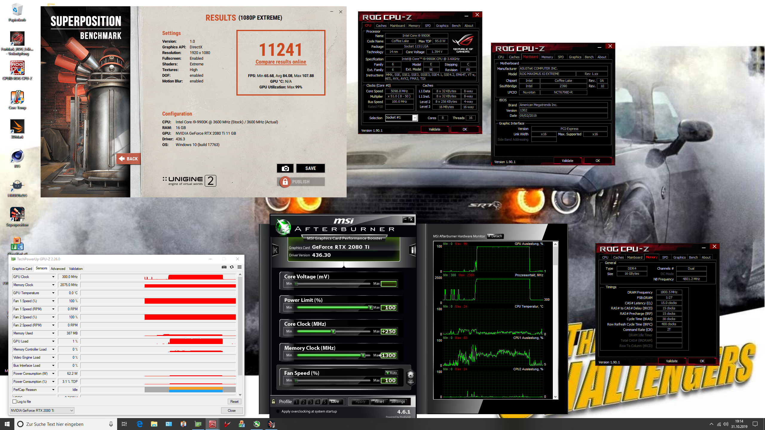Open notification center icon

tap(755, 424)
